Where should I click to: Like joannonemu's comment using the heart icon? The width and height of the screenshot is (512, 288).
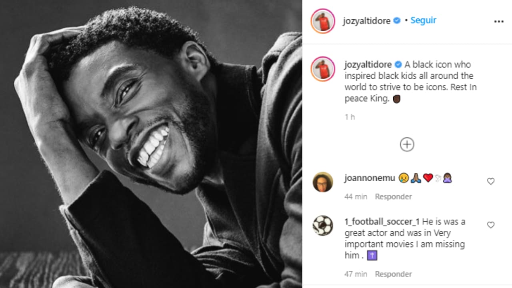(x=491, y=181)
